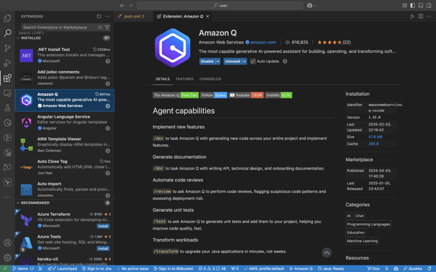Select Angular Language Service extension

coord(64,122)
